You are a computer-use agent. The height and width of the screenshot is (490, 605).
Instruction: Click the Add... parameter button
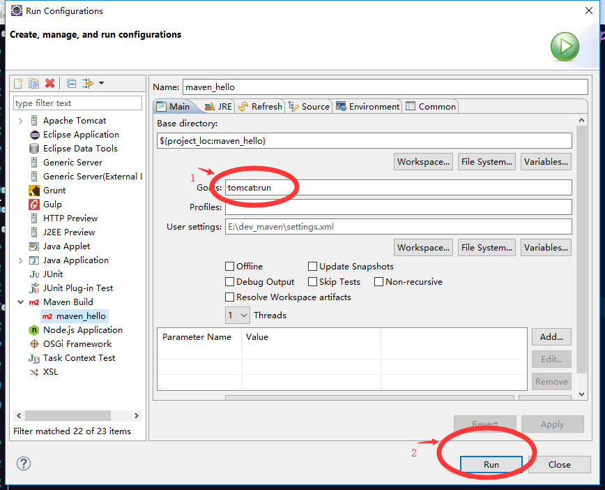[551, 337]
